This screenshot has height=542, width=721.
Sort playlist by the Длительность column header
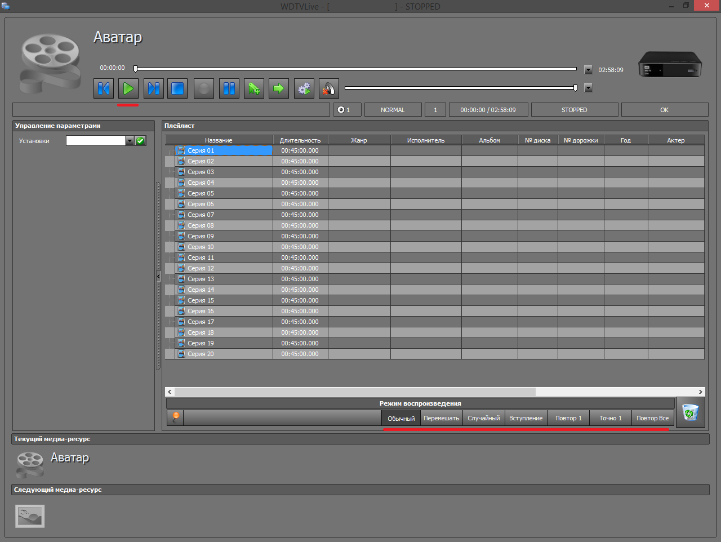[x=300, y=140]
